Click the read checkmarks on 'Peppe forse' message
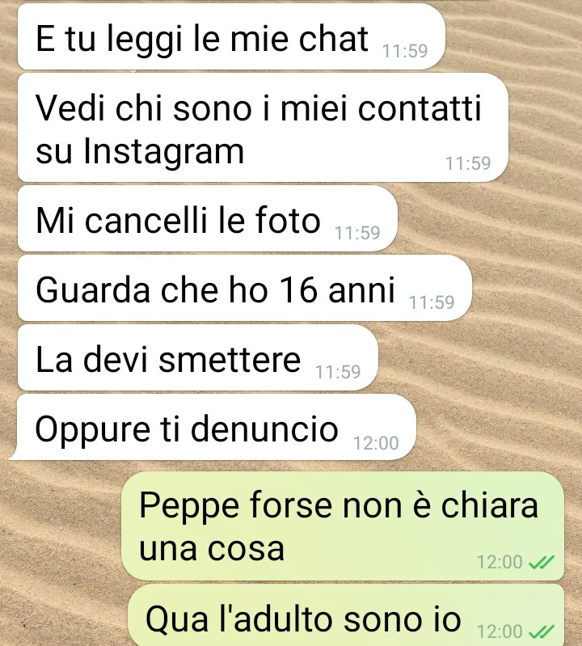The image size is (582, 646). (542, 562)
